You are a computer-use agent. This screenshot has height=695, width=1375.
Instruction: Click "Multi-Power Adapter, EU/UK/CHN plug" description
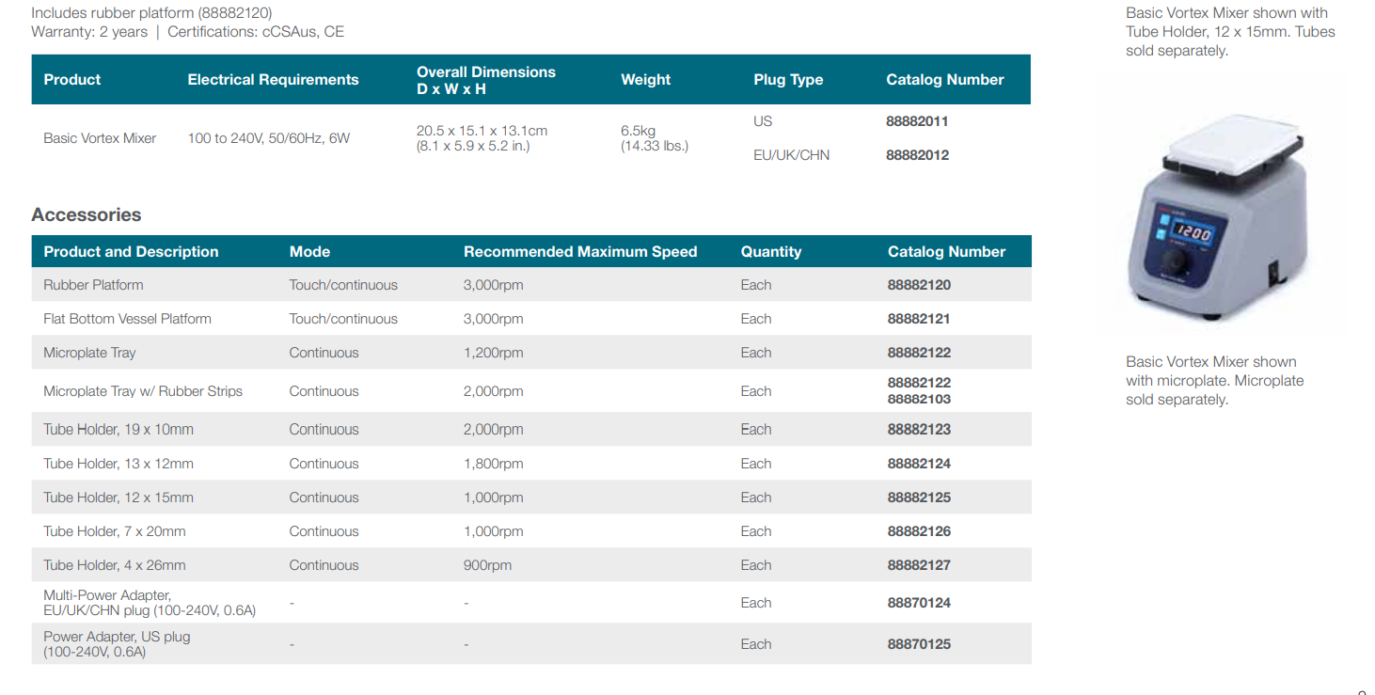point(150,603)
